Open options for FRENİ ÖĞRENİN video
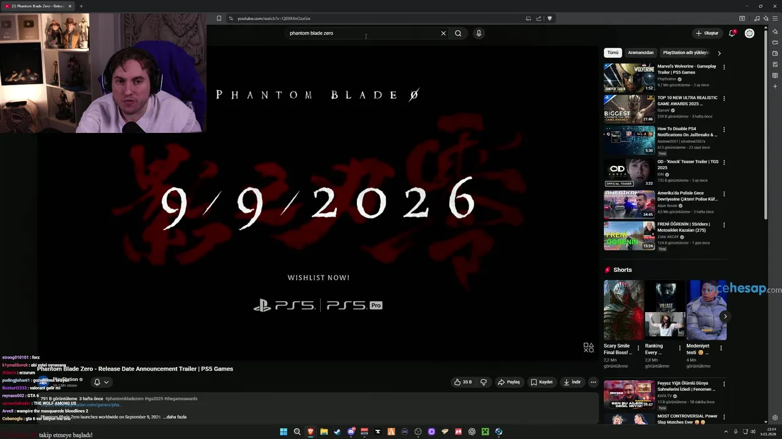This screenshot has height=439, width=782. point(724,225)
